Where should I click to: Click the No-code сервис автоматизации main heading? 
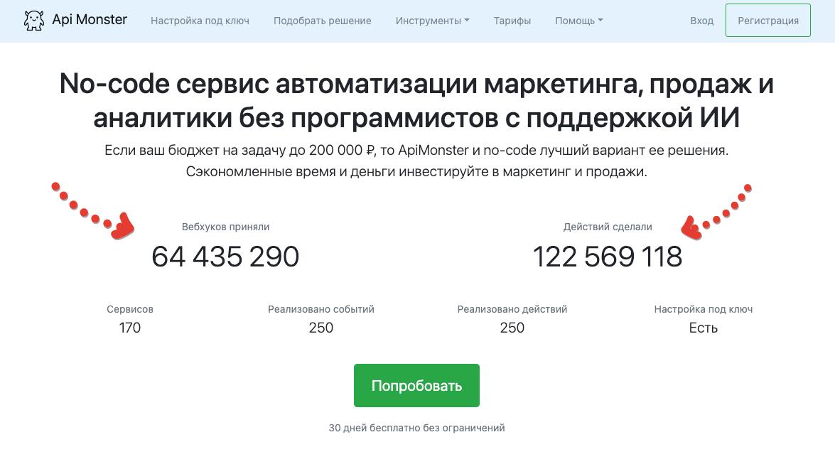(417, 101)
